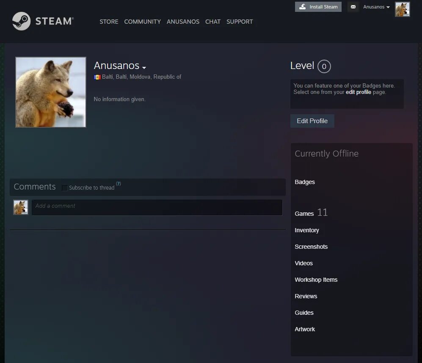Open the Videos link
Viewport: 422px width, 363px height.
coord(303,263)
